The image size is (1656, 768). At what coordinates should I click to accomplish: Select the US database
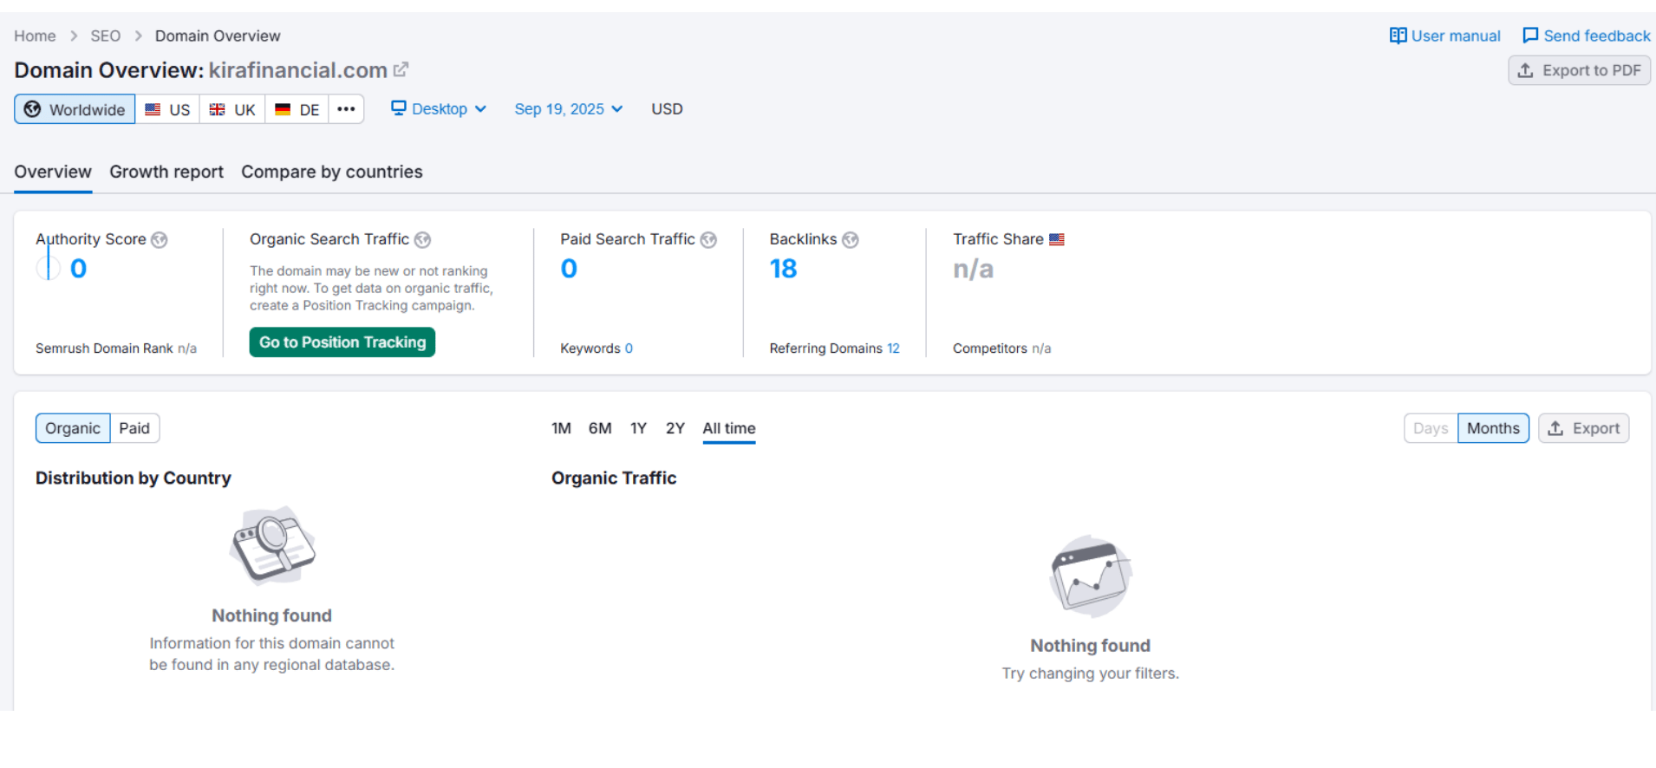tap(167, 109)
